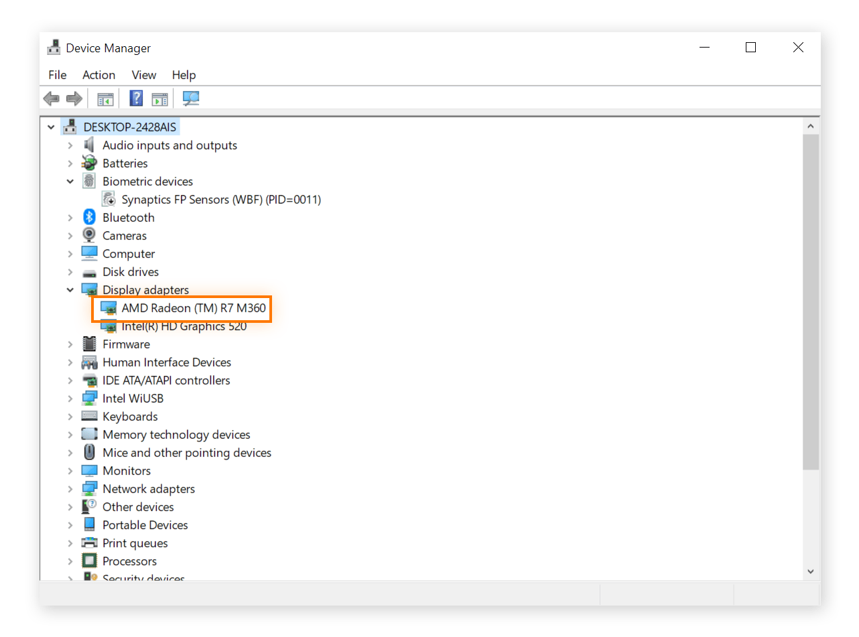Viewport: 859px width, 637px height.
Task: Click the scrollbar down arrow
Action: (811, 571)
